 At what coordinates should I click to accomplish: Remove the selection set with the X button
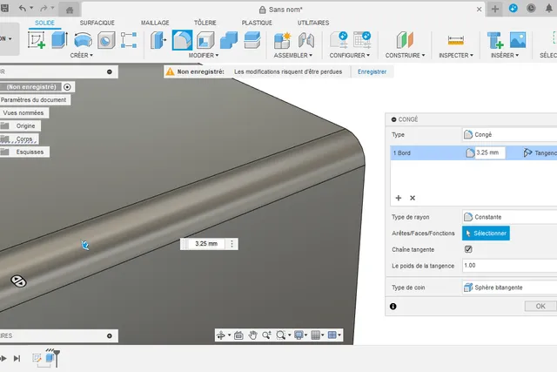[413, 198]
